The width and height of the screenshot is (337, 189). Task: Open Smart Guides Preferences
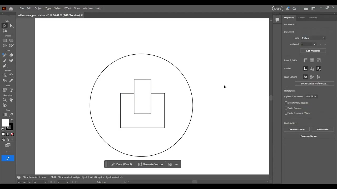314,84
